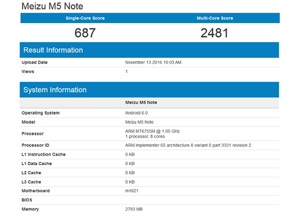Click the motherboard value m1621
The width and height of the screenshot is (304, 217).
click(132, 191)
